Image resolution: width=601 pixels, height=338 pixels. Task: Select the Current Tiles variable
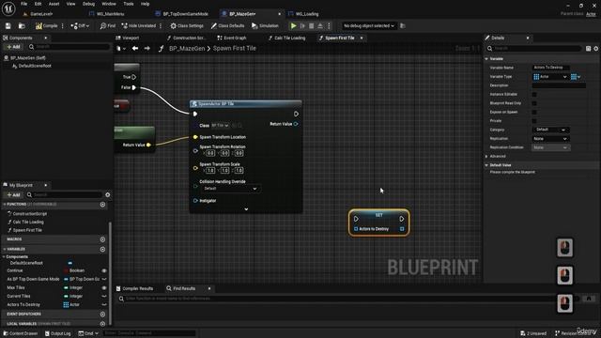[x=19, y=296]
